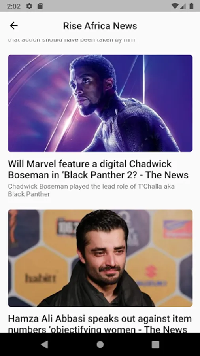Open recent apps with square navigation button
Viewport: 200px width, 356px height.
[x=155, y=345]
